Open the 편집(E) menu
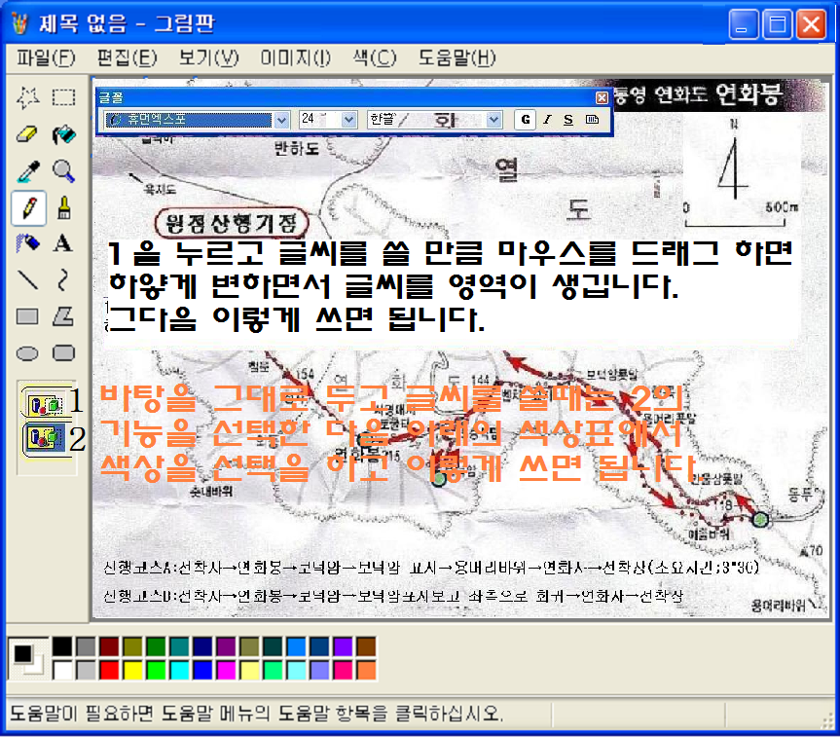 coord(127,57)
